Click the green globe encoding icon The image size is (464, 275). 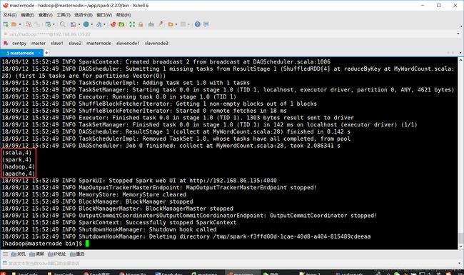[x=86, y=24]
